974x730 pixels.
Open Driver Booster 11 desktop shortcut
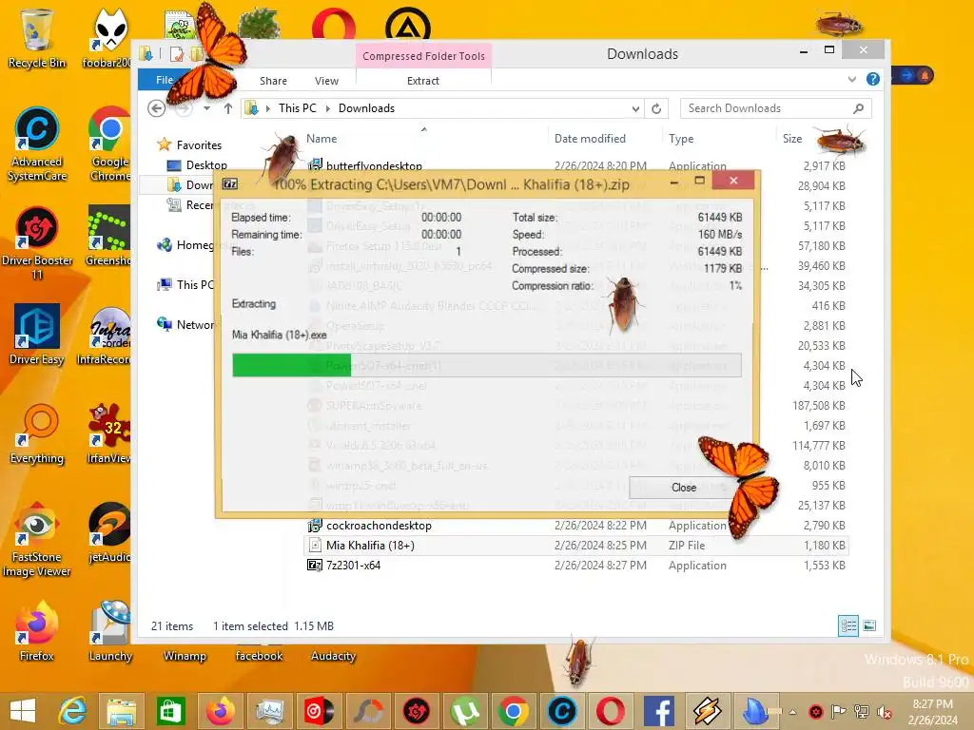[37, 242]
